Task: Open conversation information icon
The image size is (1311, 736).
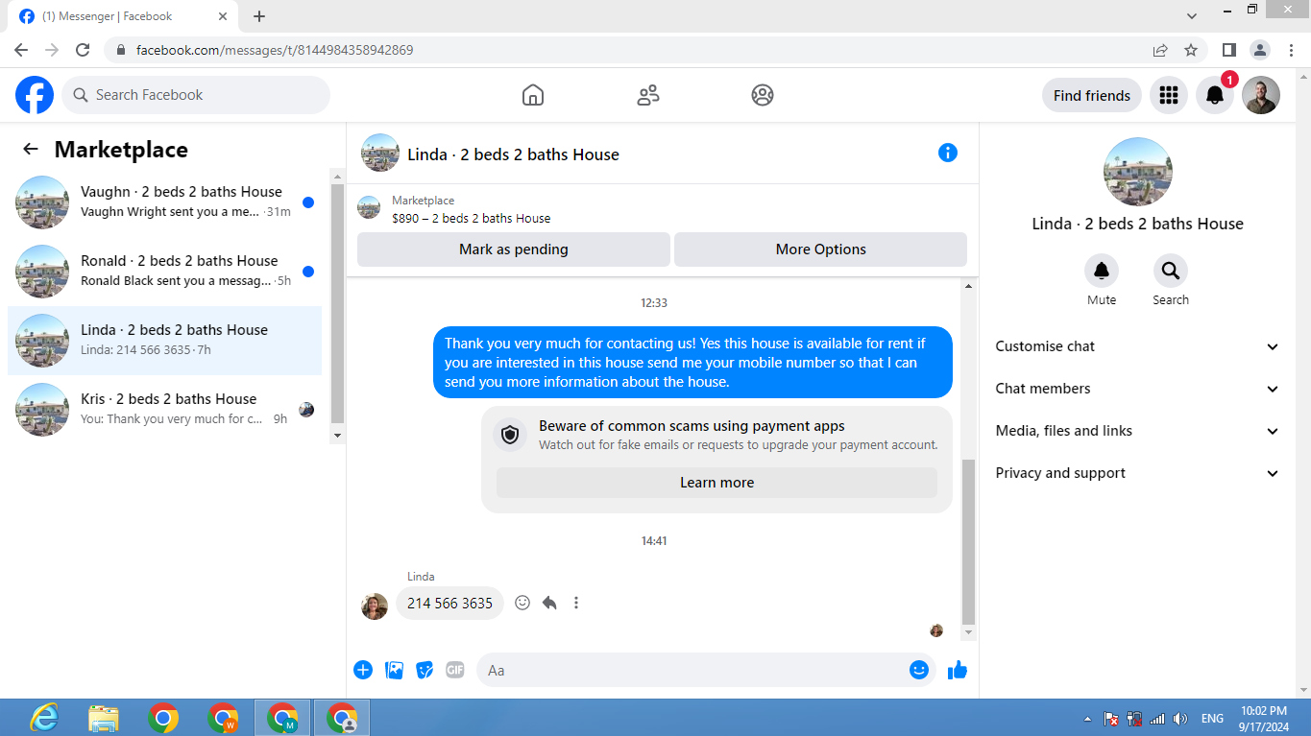Action: coord(948,153)
